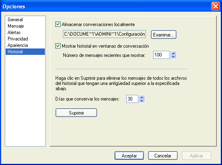
Task: Select the Historial category
Action: [x=25, y=52]
